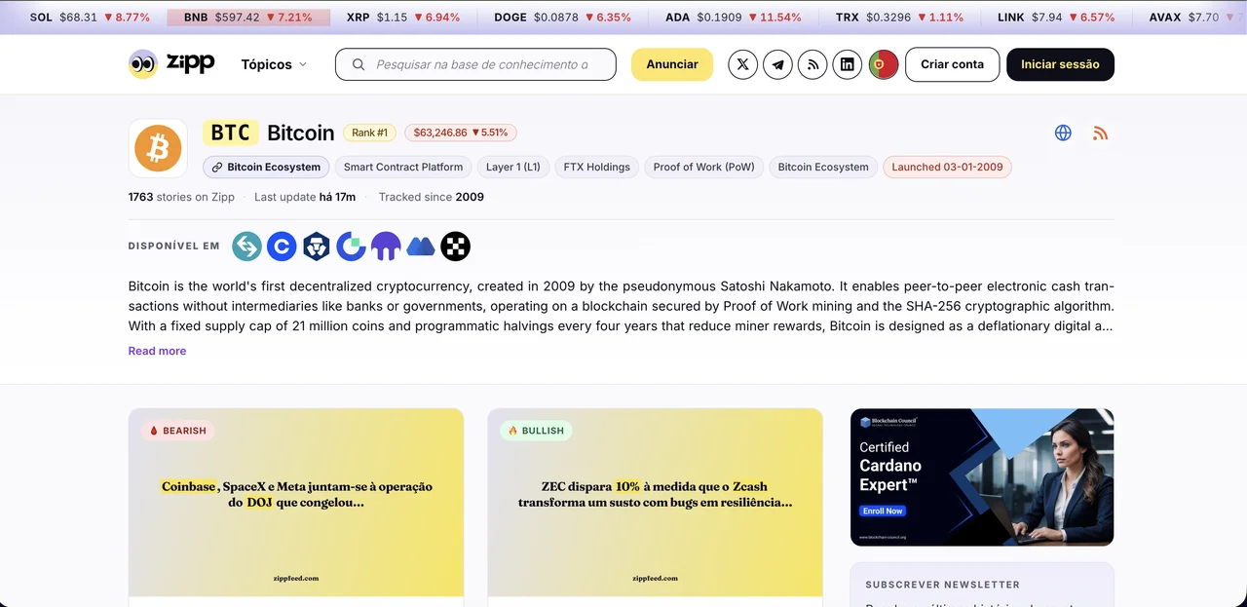Open the ZEC dispara 10% story card
The height and width of the screenshot is (607, 1247).
tap(655, 503)
